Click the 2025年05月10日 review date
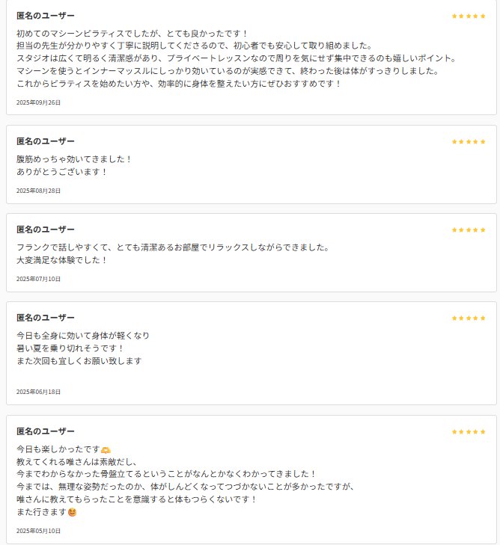The width and height of the screenshot is (500, 545). tap(38, 531)
